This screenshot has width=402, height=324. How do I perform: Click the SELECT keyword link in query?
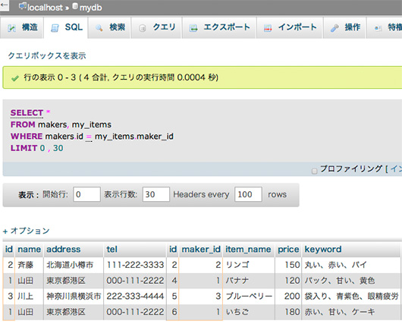coord(27,113)
